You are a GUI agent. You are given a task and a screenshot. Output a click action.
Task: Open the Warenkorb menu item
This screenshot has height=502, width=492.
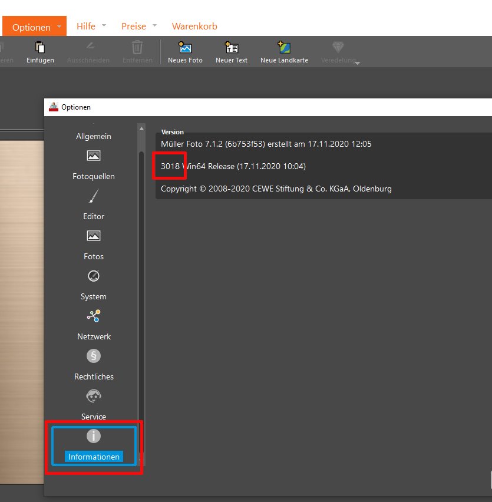pos(194,27)
